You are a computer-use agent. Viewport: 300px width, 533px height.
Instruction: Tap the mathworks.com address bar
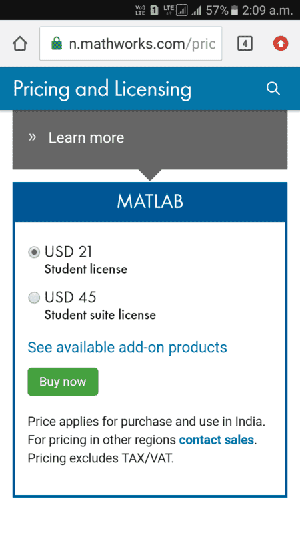click(x=131, y=43)
